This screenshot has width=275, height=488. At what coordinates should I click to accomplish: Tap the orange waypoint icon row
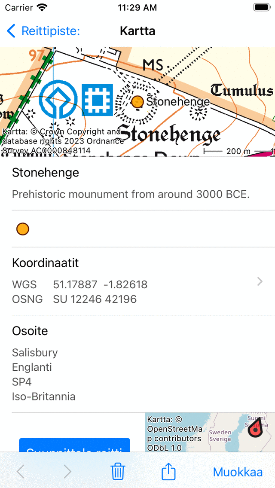[x=23, y=229]
